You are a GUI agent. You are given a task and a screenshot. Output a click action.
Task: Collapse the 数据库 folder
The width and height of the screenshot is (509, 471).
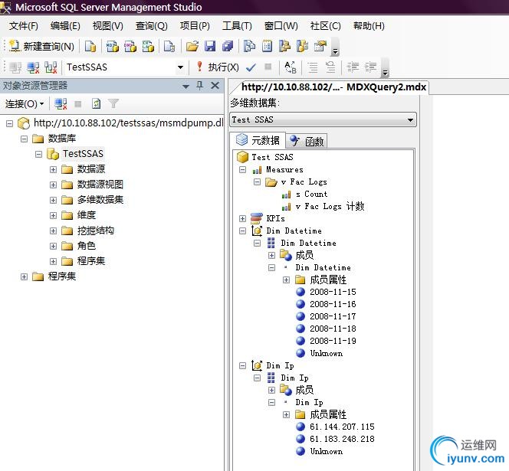tap(24, 139)
